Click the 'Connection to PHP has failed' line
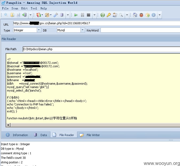This screenshot has height=166, width=180. [30, 104]
